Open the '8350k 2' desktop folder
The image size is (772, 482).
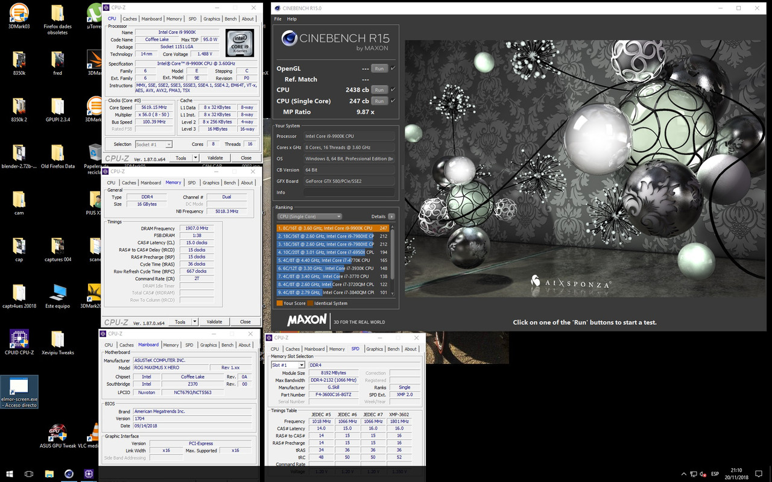click(19, 110)
